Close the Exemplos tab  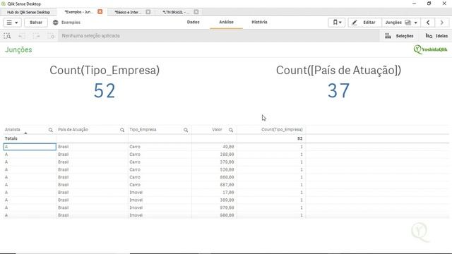[x=100, y=12]
